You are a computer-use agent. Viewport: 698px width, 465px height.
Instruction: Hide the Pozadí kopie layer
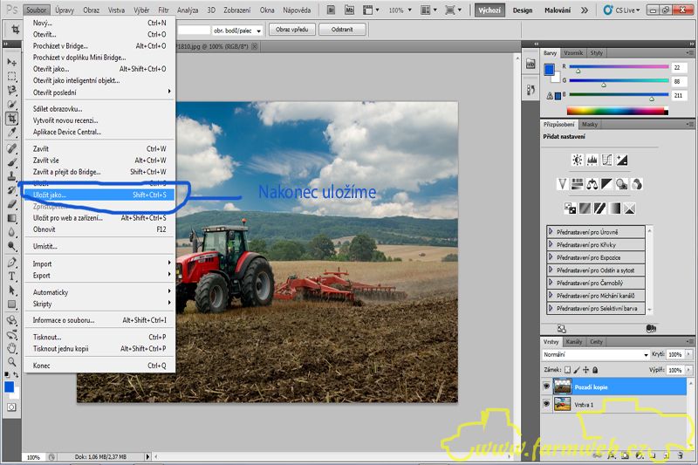click(547, 386)
